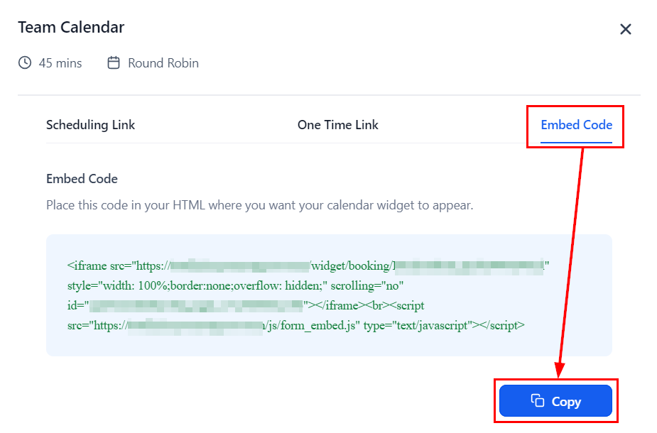Click the copy icon inside the Copy button

pos(538,401)
